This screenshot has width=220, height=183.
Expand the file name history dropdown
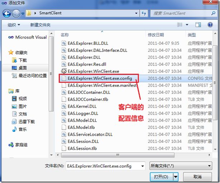pos(142,166)
